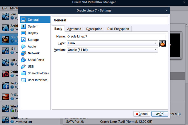Open the File menu
188x125 pixels.
tap(4, 8)
